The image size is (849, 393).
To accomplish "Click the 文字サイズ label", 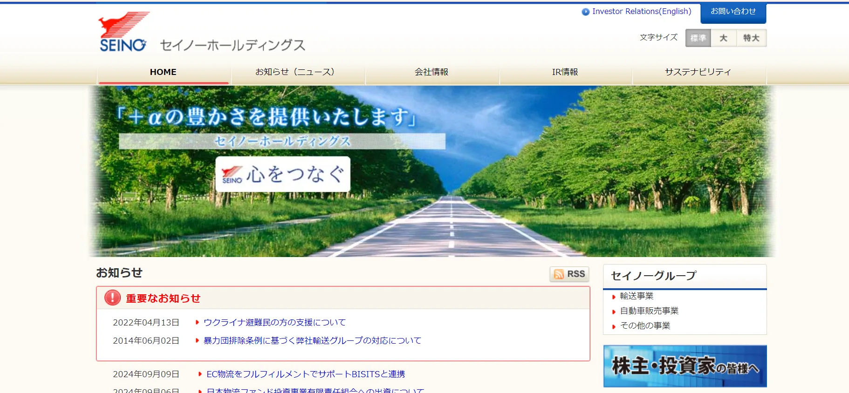I will click(x=658, y=37).
